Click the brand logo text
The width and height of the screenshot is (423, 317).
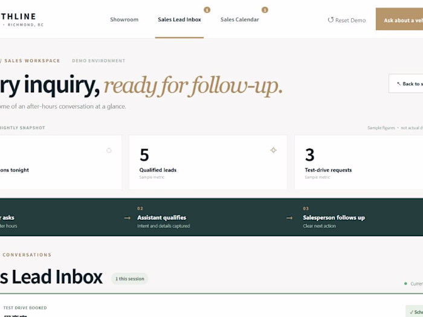18,16
